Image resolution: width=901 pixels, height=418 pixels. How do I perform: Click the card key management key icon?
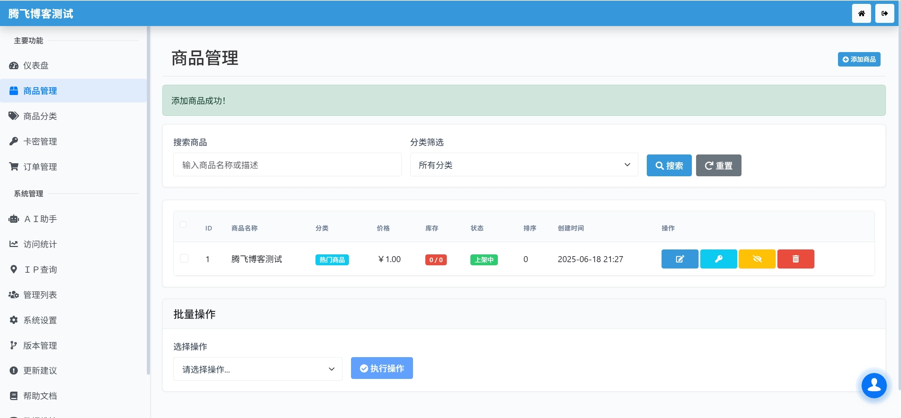[14, 141]
